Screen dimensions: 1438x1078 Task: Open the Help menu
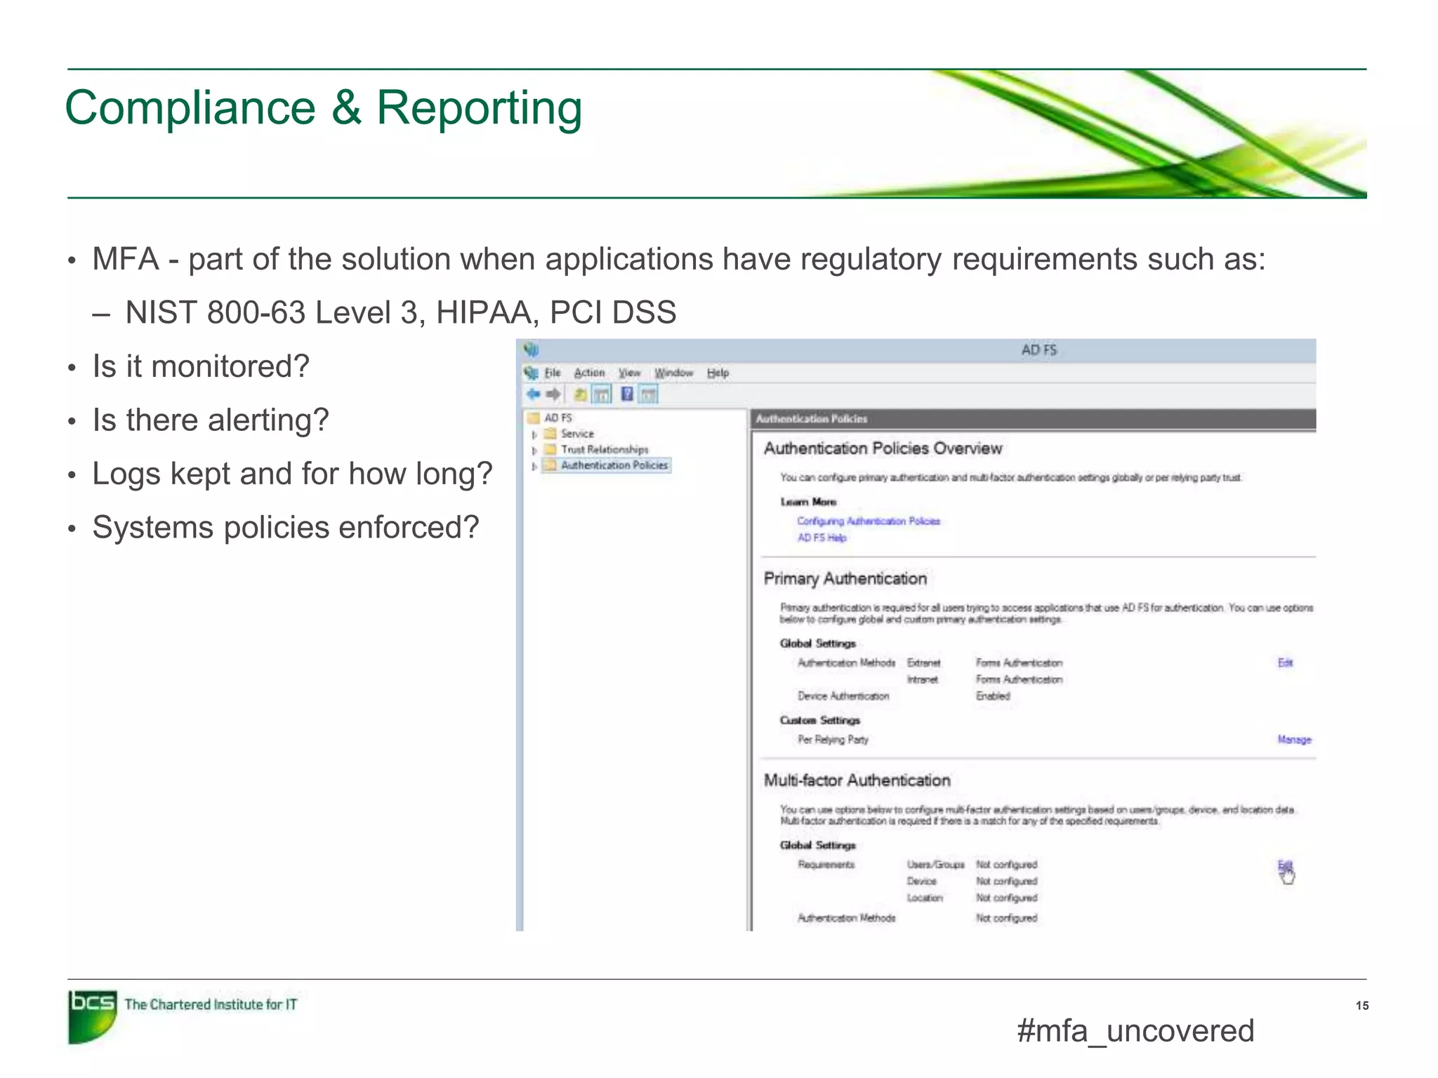pos(718,373)
